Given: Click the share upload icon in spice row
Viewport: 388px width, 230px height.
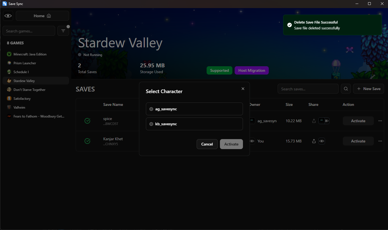Looking at the screenshot, I should (314, 121).
